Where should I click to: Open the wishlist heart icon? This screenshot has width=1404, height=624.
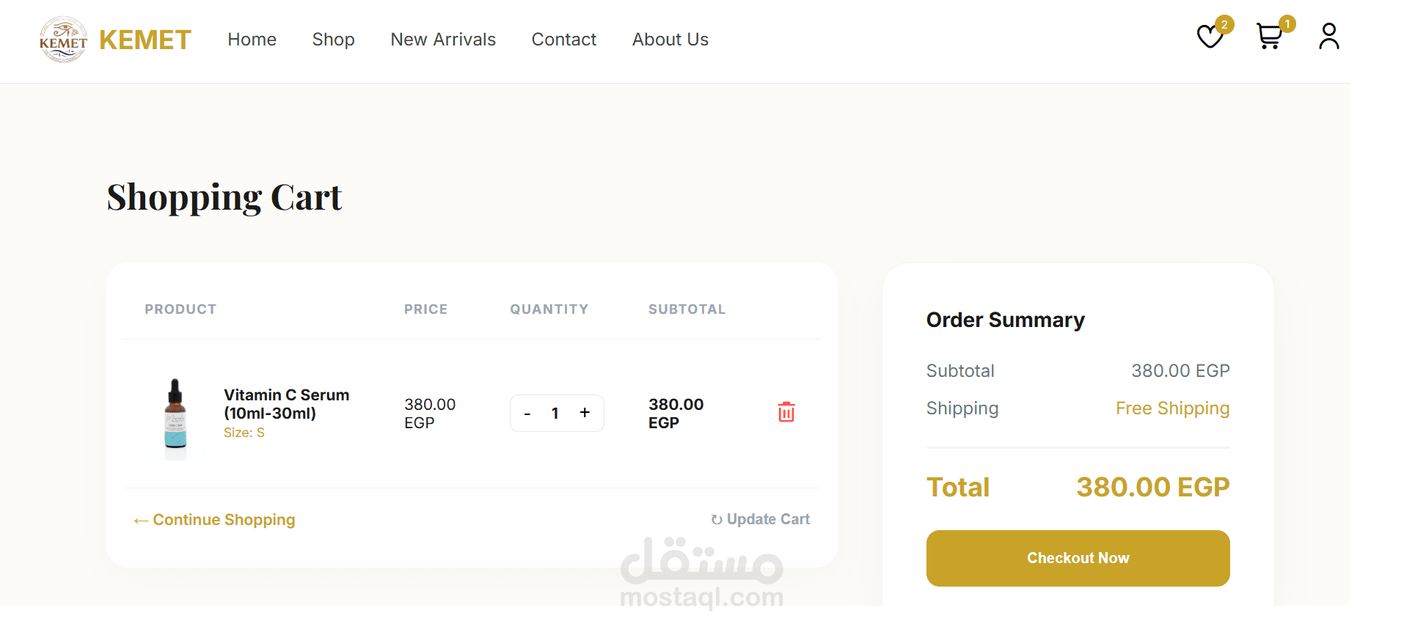pyautogui.click(x=1210, y=37)
